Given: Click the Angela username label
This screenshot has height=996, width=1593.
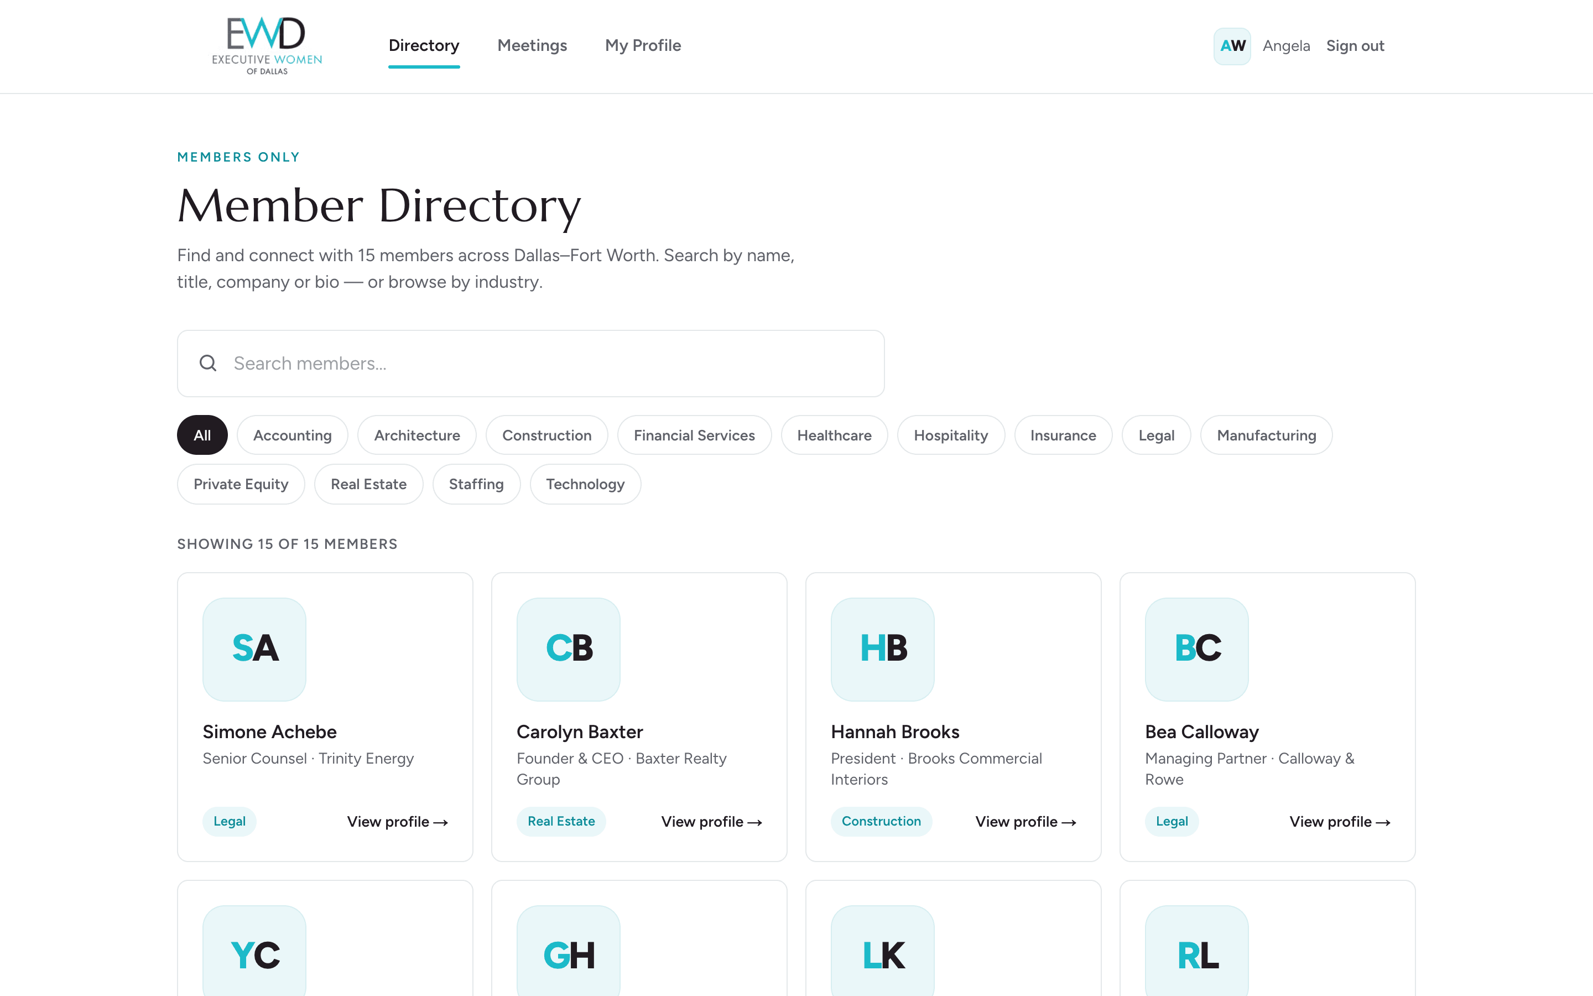Looking at the screenshot, I should pyautogui.click(x=1285, y=45).
